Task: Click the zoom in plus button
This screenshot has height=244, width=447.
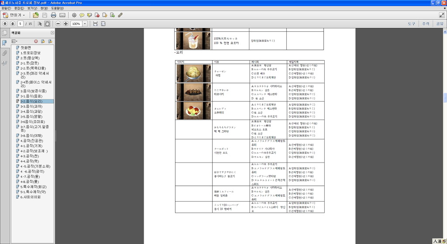Action: [x=65, y=24]
